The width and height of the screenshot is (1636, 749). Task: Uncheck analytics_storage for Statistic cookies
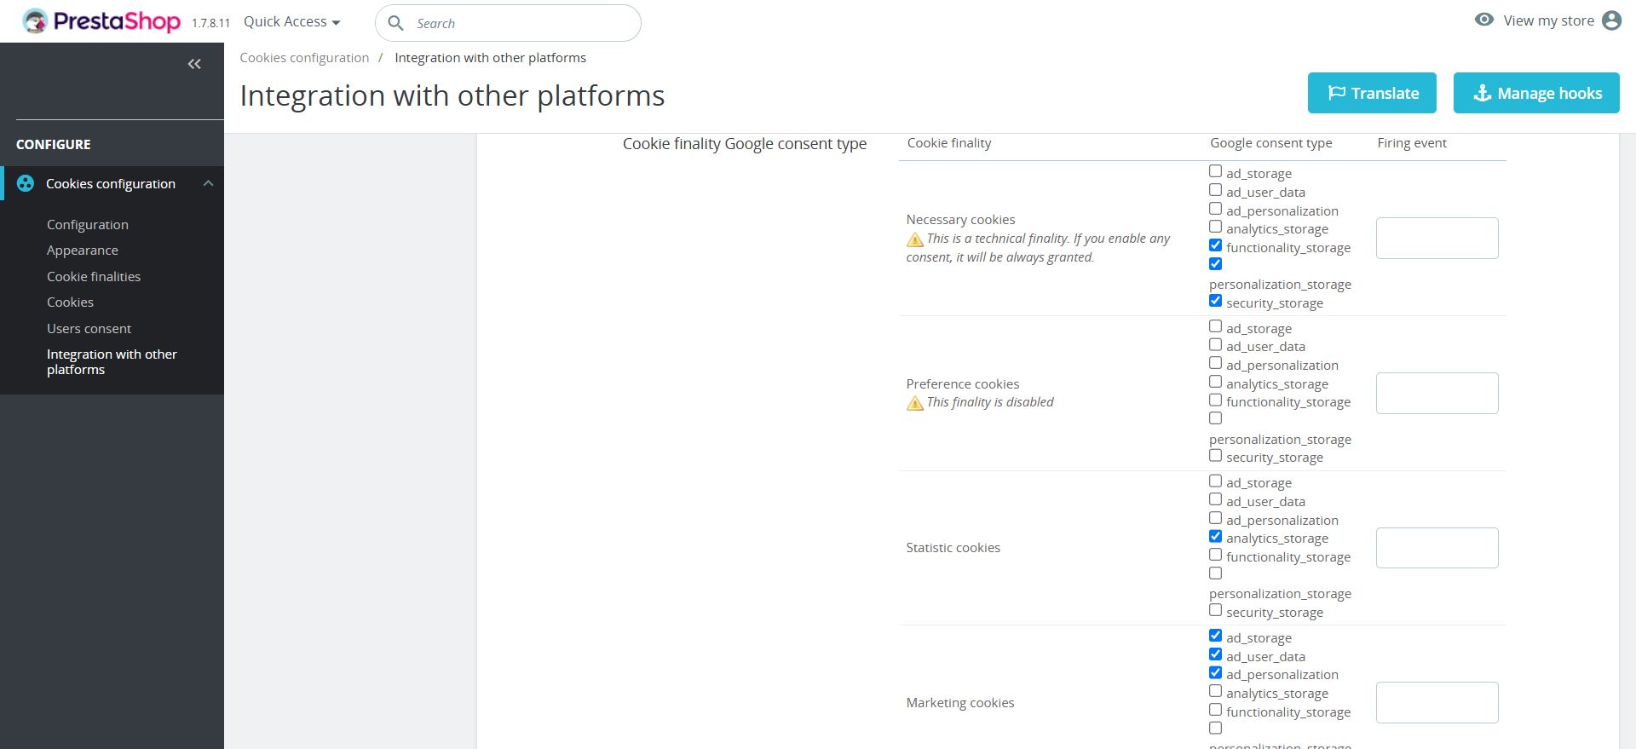coord(1215,537)
